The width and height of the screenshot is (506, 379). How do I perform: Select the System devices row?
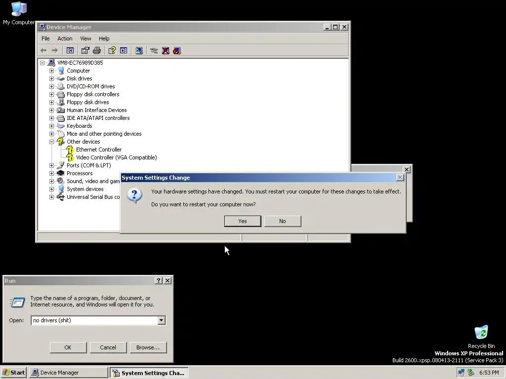point(85,189)
